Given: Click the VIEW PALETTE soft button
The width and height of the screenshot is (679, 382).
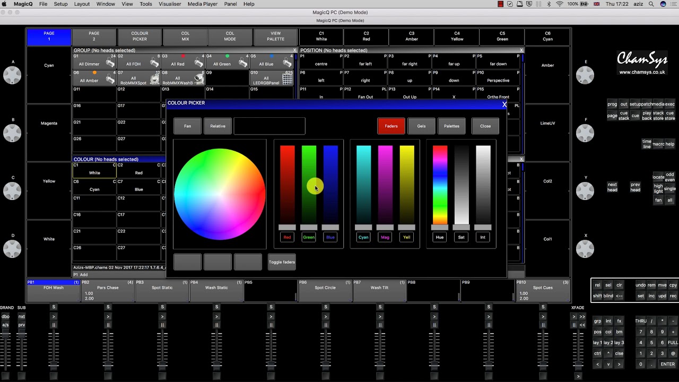Looking at the screenshot, I should 276,36.
